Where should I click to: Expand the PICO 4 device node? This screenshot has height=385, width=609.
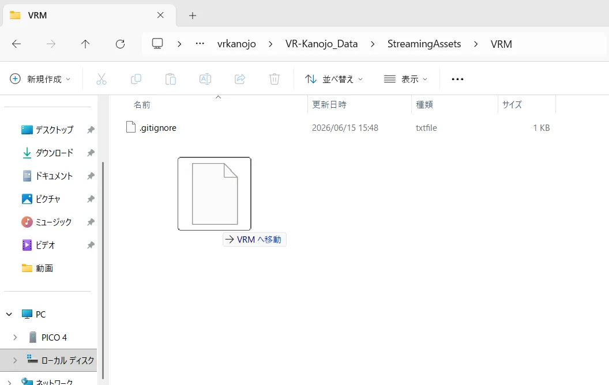pos(15,337)
